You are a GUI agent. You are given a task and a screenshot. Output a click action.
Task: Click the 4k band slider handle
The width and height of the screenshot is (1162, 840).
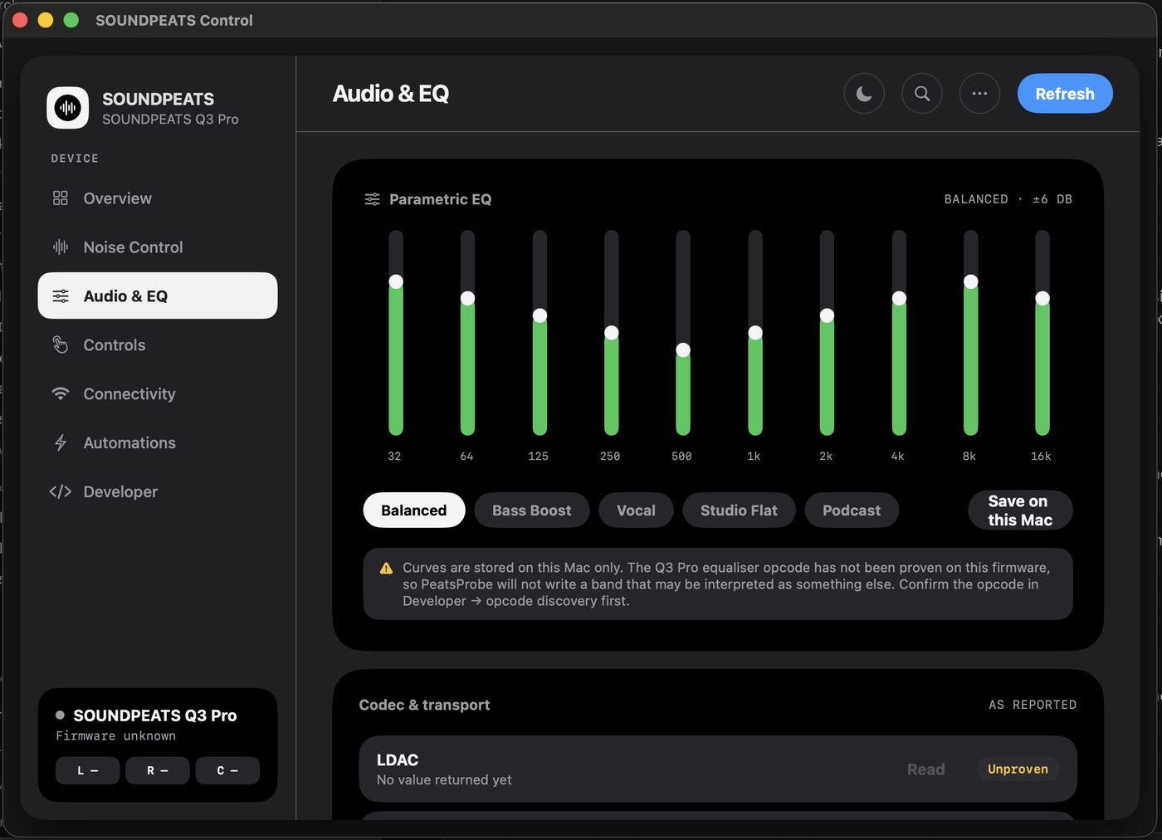(899, 298)
